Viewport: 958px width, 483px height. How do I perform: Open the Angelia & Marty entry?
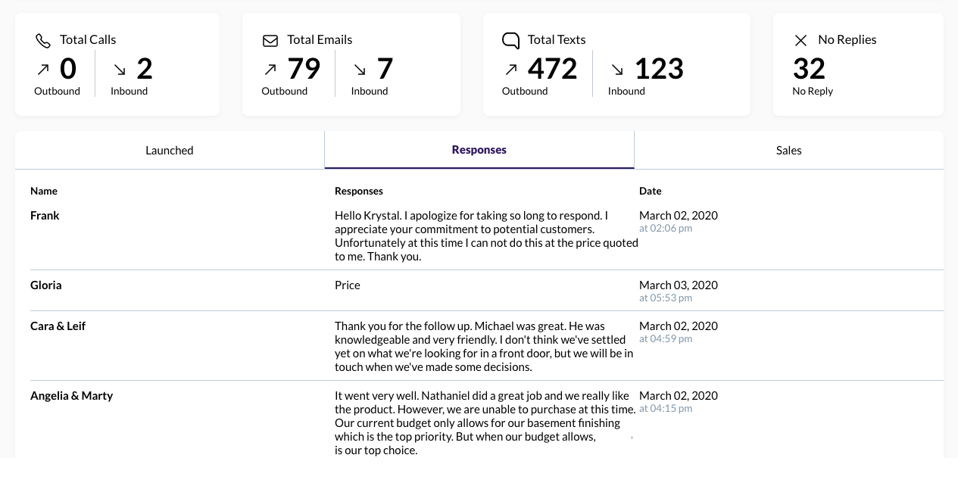72,396
